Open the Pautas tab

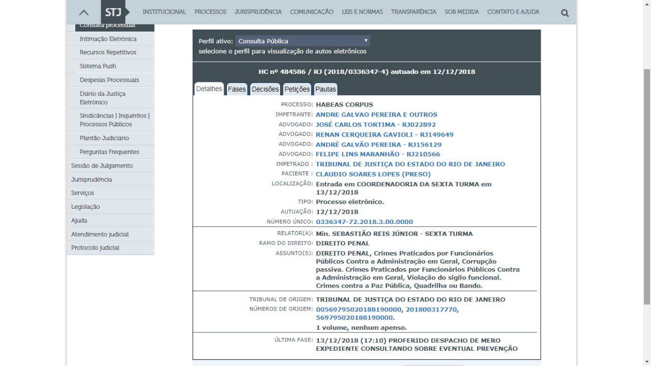325,89
